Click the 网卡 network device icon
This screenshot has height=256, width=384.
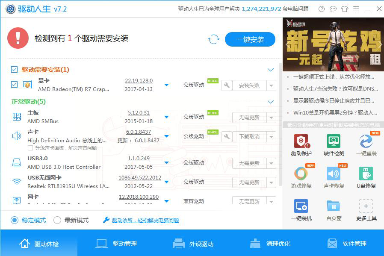(17, 200)
